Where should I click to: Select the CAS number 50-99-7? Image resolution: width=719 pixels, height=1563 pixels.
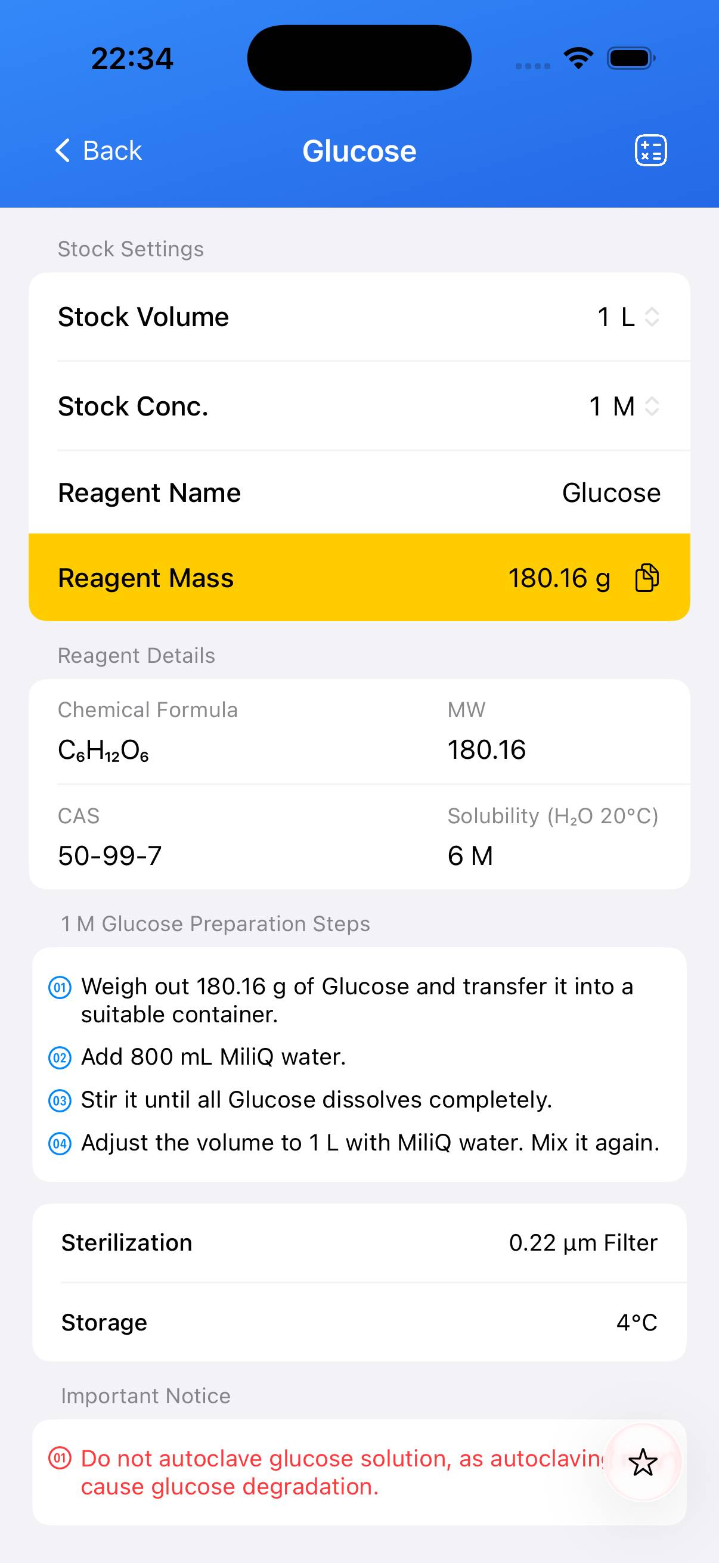point(110,856)
